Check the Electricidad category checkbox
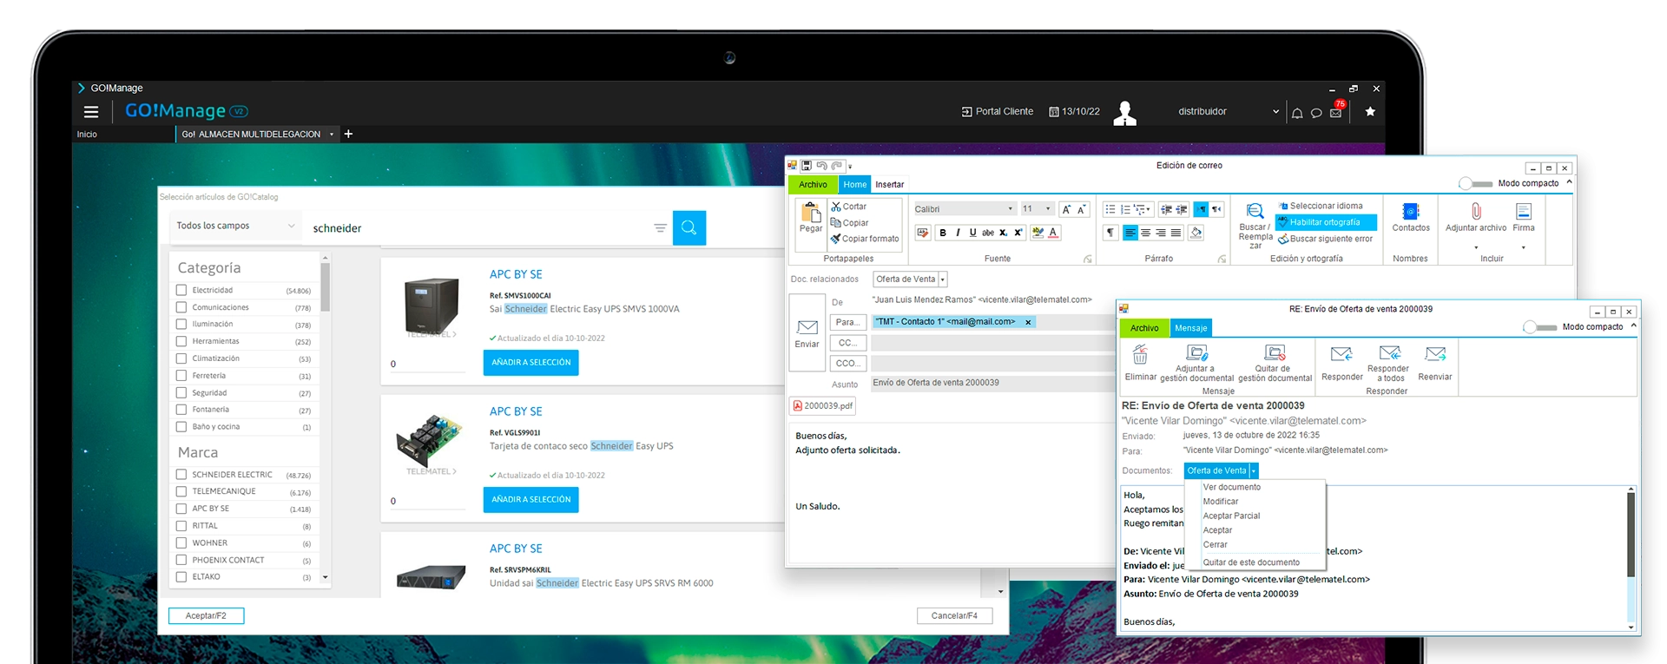 pyautogui.click(x=181, y=290)
